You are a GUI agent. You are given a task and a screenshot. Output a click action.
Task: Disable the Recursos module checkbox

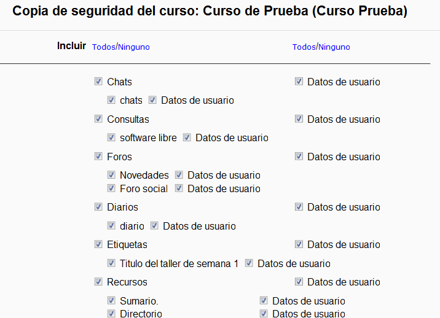click(x=98, y=282)
